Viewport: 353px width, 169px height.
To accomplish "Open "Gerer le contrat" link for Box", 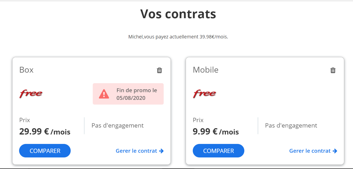I will point(136,151).
